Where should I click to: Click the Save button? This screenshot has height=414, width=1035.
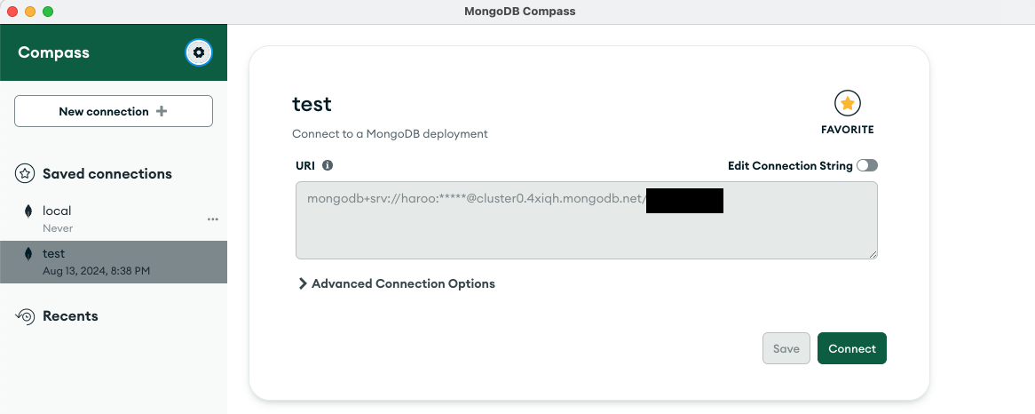pos(786,348)
